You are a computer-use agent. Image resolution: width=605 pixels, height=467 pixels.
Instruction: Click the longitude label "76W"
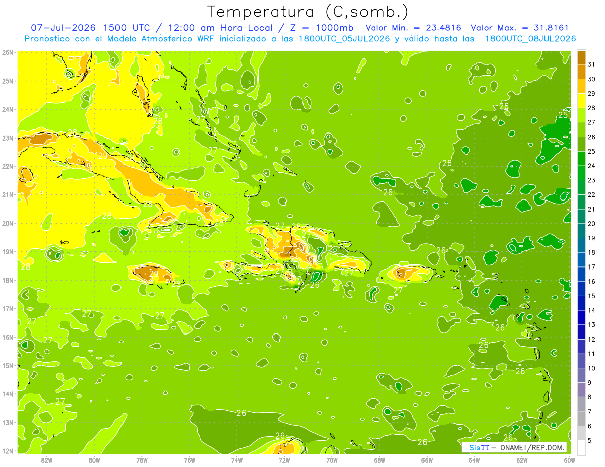pos(190,459)
